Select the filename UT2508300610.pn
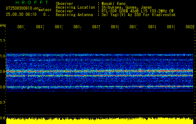Image resolution: width=196 pixels, height=124 pixels. (22, 8)
